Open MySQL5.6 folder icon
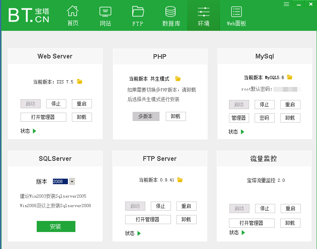 290,77
